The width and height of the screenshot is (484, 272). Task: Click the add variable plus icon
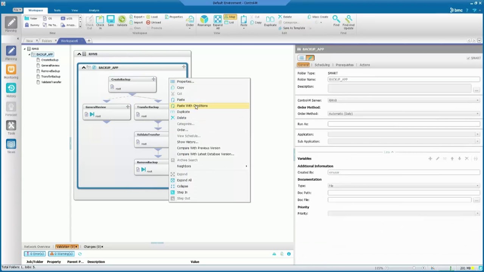pyautogui.click(x=430, y=159)
